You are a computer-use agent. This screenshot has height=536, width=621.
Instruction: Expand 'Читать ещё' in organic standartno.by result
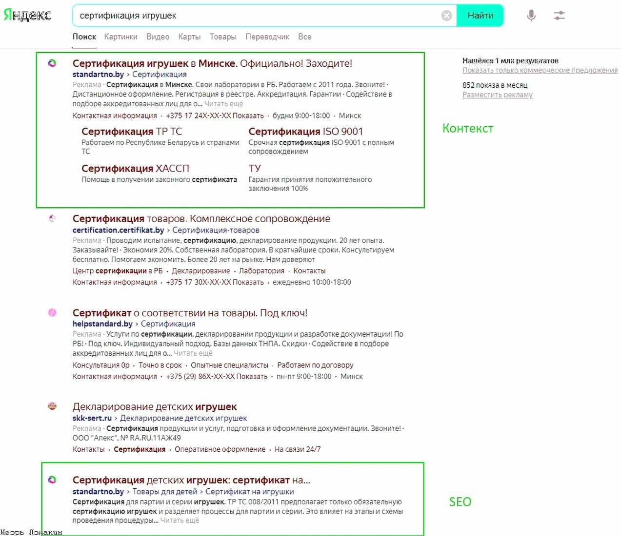point(180,520)
